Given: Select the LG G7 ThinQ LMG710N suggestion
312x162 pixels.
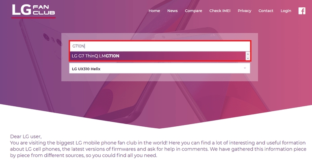Looking at the screenshot, I should [158, 56].
